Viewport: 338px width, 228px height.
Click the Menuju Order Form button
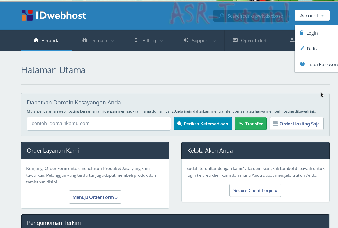click(95, 197)
